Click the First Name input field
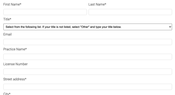 (45, 12)
